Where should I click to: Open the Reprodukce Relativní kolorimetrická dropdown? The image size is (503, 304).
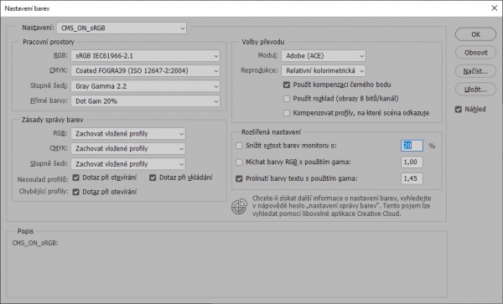pos(324,71)
